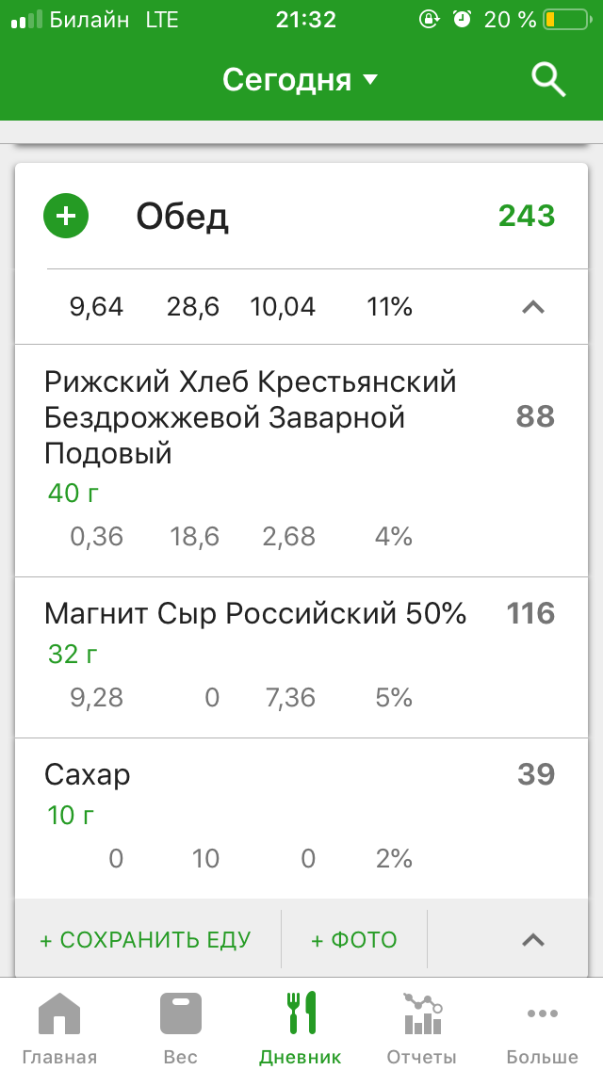The image size is (603, 1070).
Task: Tap the battery level indicator
Action: (564, 18)
